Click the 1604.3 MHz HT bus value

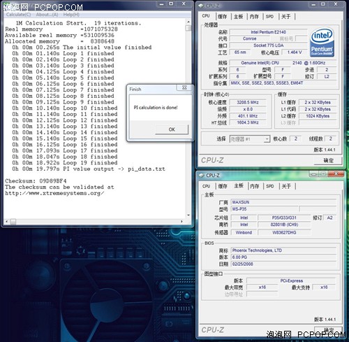[248, 122]
